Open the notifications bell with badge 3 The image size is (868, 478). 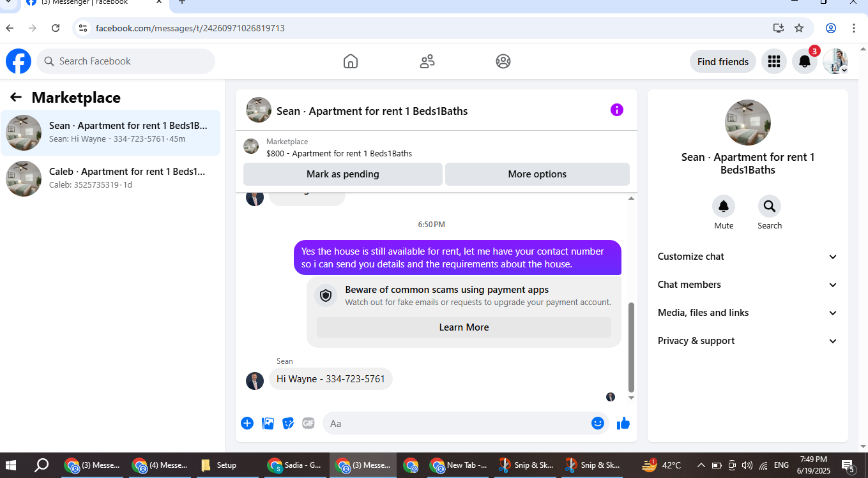pyautogui.click(x=805, y=61)
